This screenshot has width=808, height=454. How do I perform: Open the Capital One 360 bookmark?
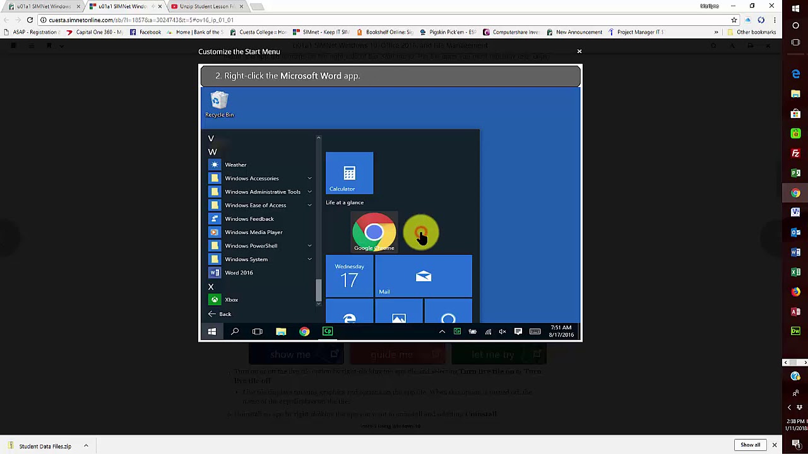pyautogui.click(x=95, y=32)
